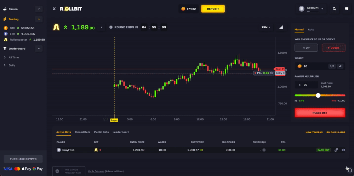Click the account avatar icon
Screen dimensions: 354x176
pyautogui.click(x=301, y=9)
